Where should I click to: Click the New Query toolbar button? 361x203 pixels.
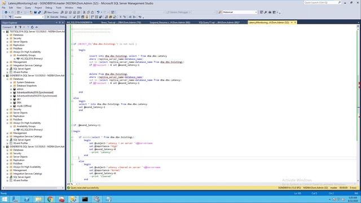[x=51, y=12]
